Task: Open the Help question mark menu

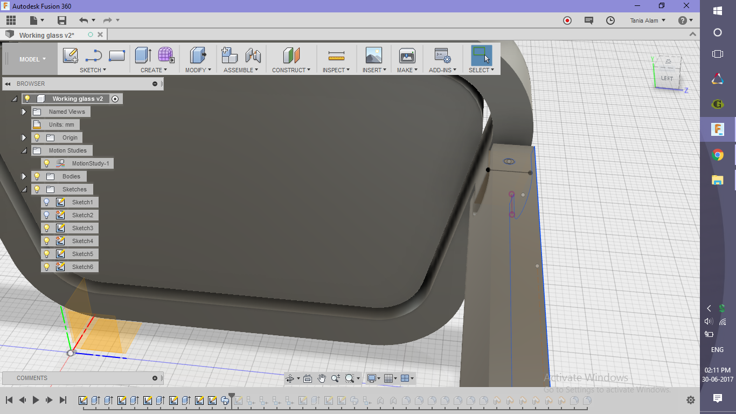Action: [686, 20]
